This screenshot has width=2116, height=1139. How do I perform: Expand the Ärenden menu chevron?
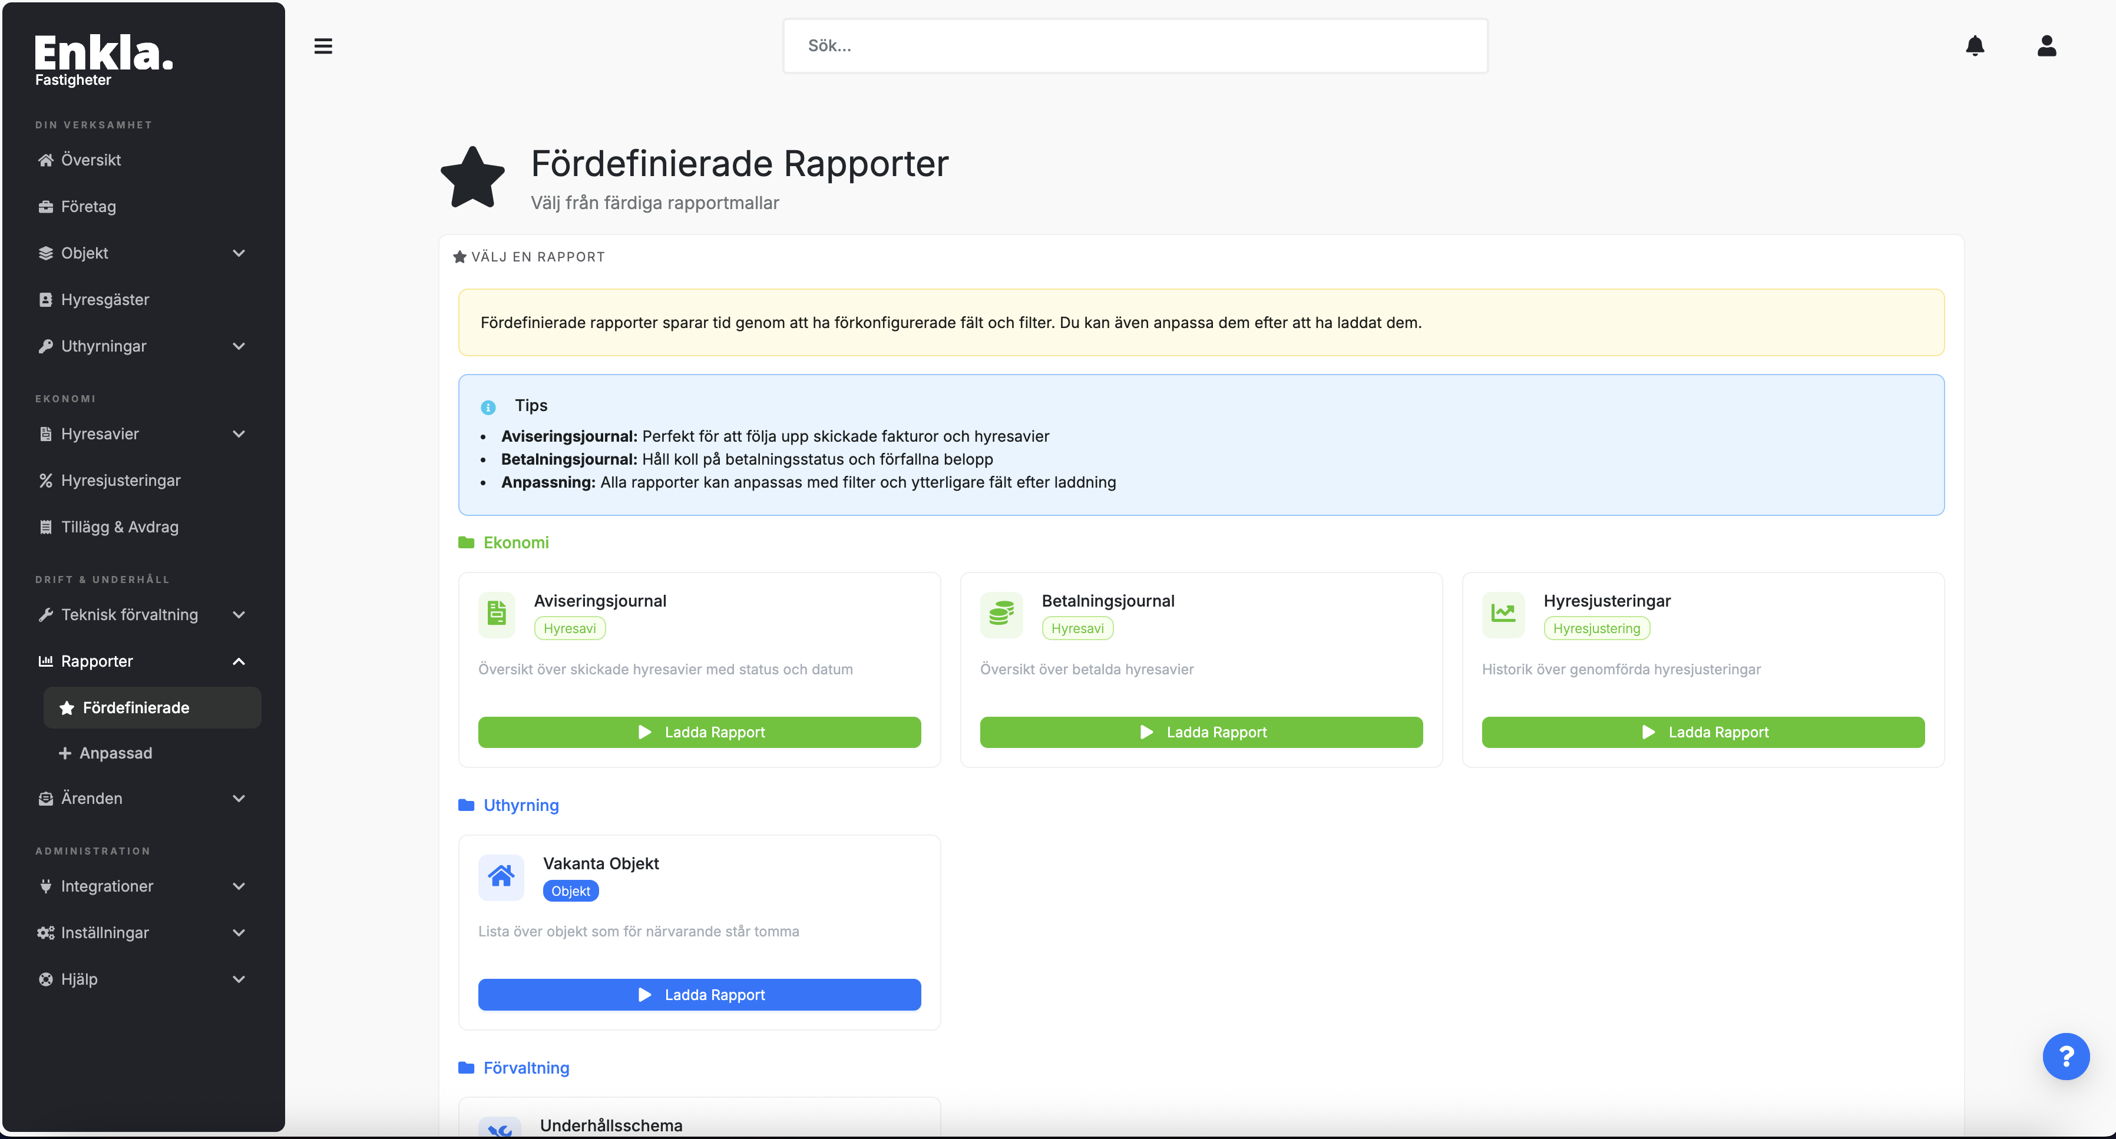(x=239, y=798)
